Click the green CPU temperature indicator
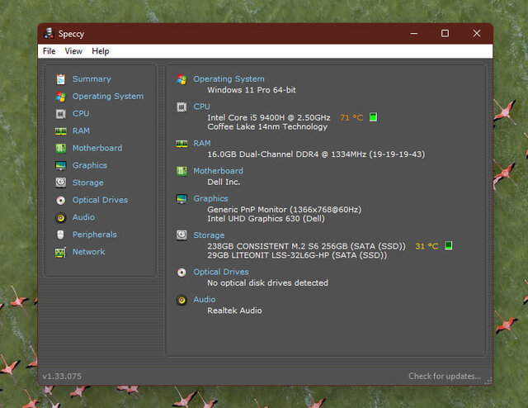Viewport: 528px width, 408px height. (x=373, y=117)
